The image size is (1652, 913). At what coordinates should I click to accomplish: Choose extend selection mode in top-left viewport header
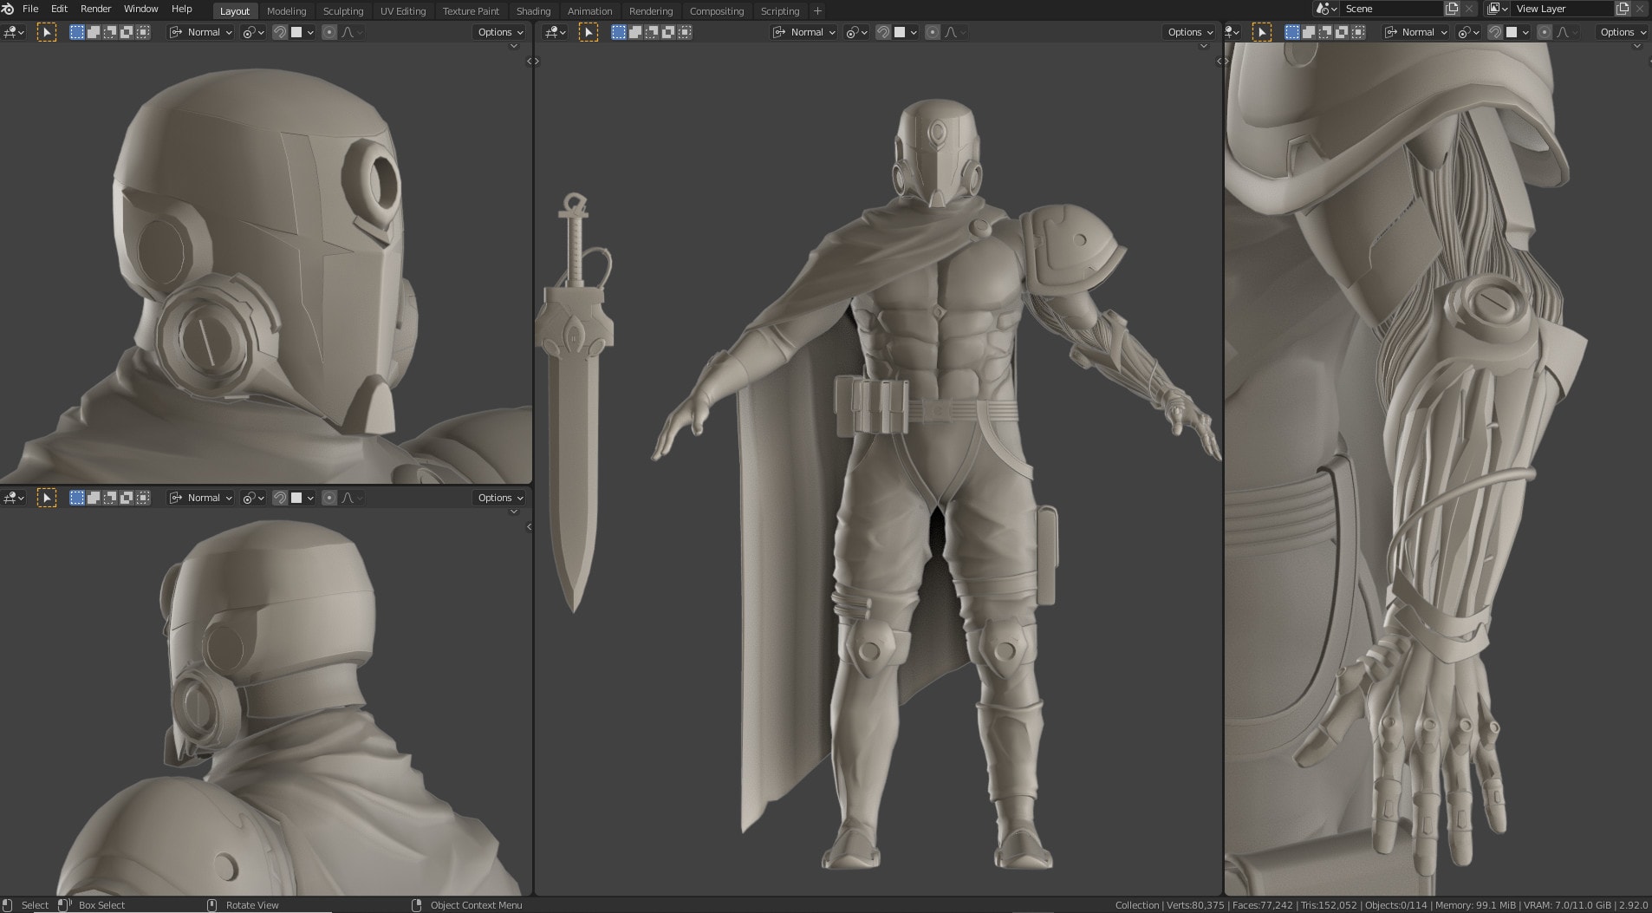point(94,33)
